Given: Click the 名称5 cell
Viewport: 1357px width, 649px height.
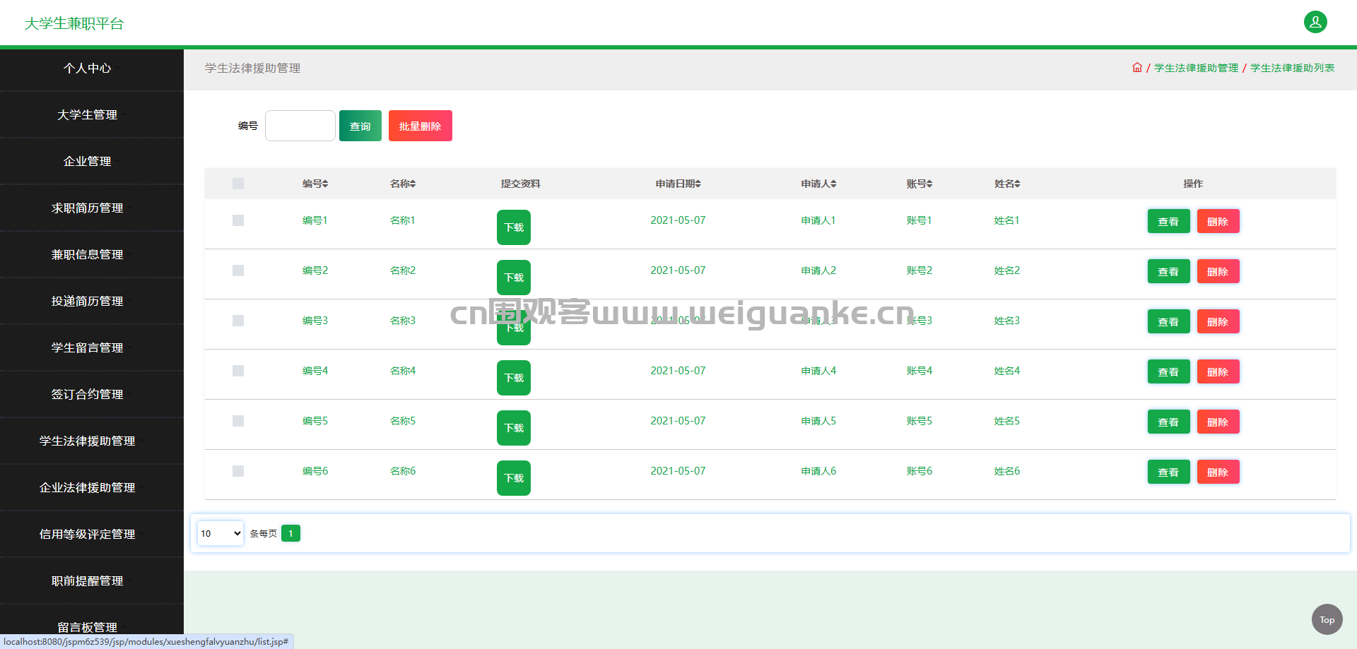Looking at the screenshot, I should tap(403, 421).
